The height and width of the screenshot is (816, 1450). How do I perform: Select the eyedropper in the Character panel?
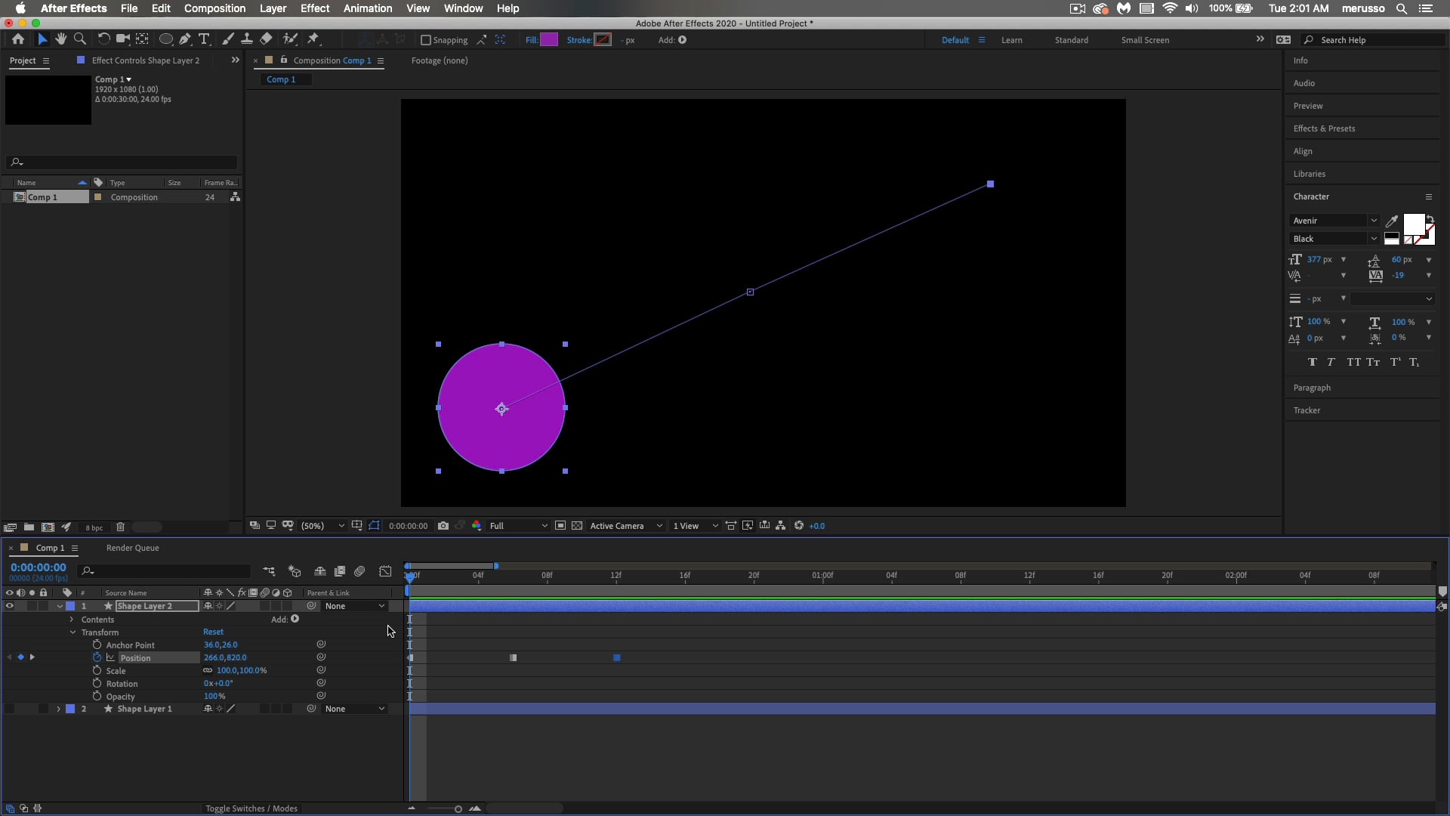click(x=1392, y=221)
